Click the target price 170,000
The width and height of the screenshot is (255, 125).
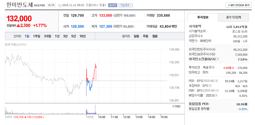[242, 68]
